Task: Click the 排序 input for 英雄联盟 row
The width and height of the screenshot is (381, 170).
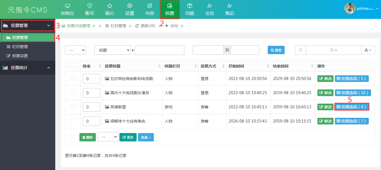Action: pos(91,107)
